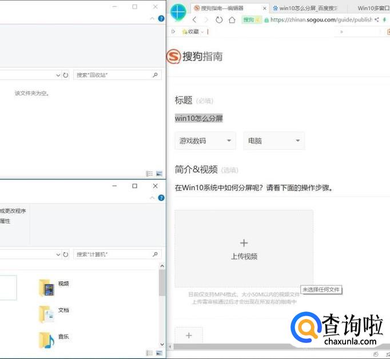Click the green lightning speed icon
The height and width of the screenshot is (359, 390).
(385, 19)
